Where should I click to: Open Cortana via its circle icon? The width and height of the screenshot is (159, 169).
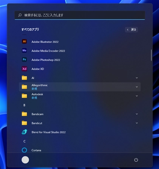coord(24,150)
